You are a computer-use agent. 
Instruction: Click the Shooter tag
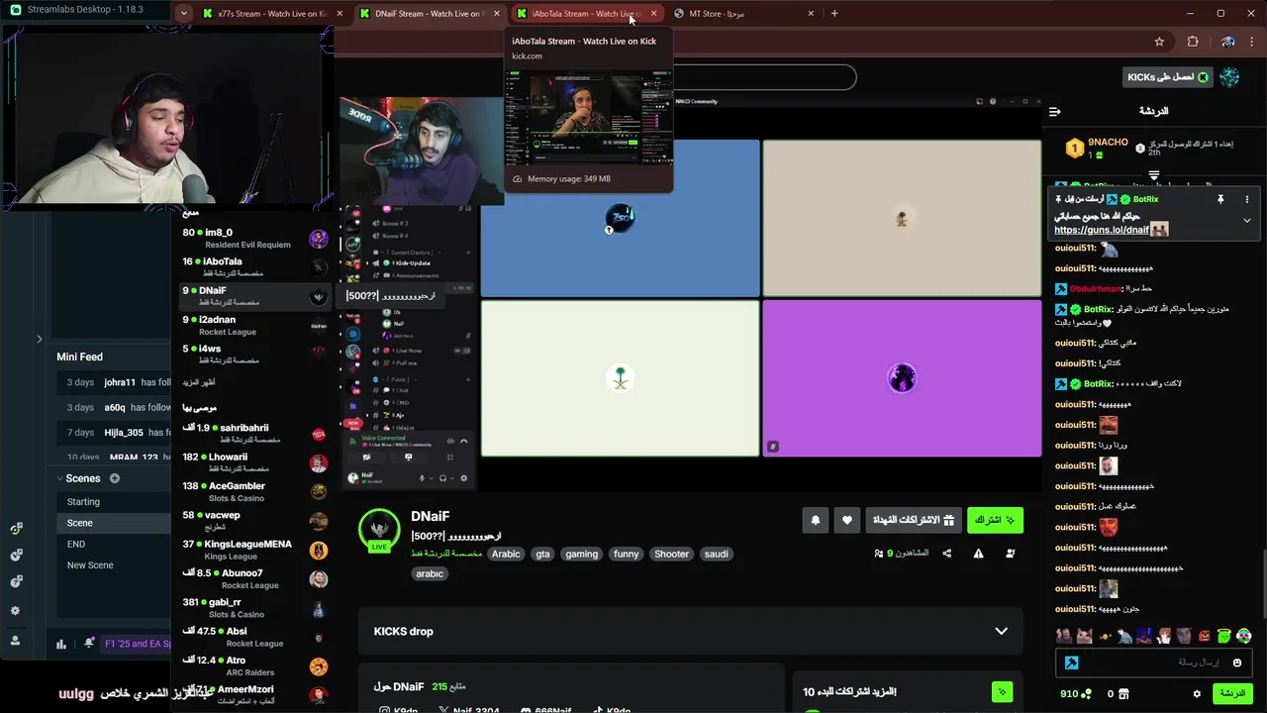671,554
